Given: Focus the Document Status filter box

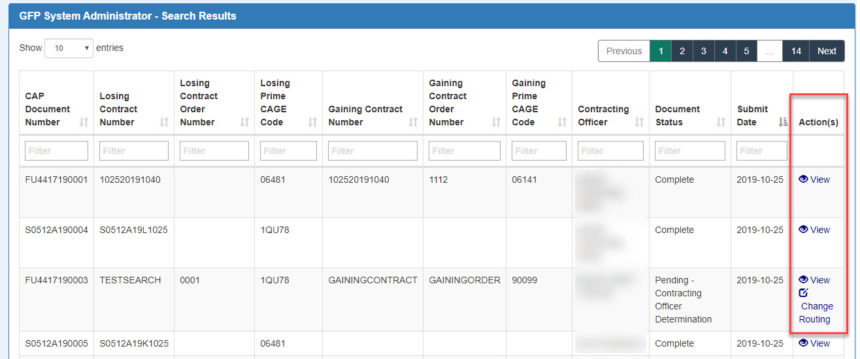Looking at the screenshot, I should pyautogui.click(x=689, y=151).
